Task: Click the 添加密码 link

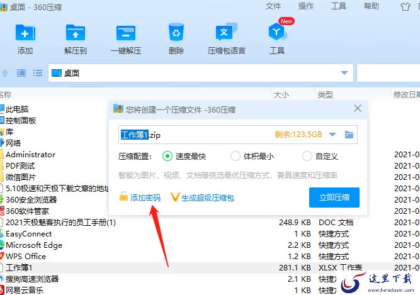Action: [x=145, y=198]
